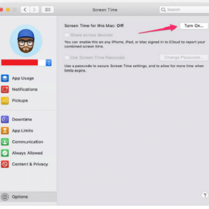Screen dimensions: 209x209
Task: Open Content & Privacy restriction icon
Action: click(x=5, y=164)
